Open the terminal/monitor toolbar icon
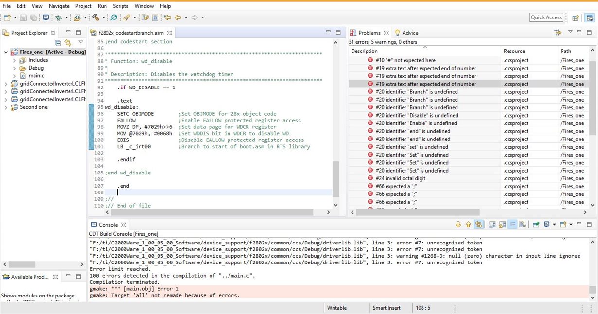The image size is (598, 314). click(x=46, y=17)
